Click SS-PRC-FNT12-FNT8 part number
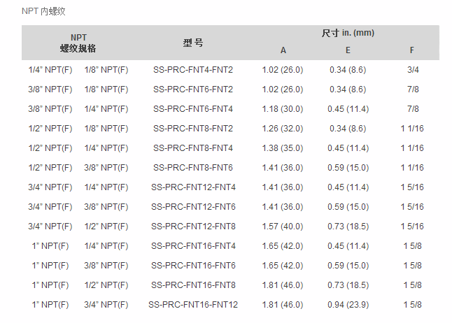This screenshot has height=323, width=452. pyautogui.click(x=193, y=227)
